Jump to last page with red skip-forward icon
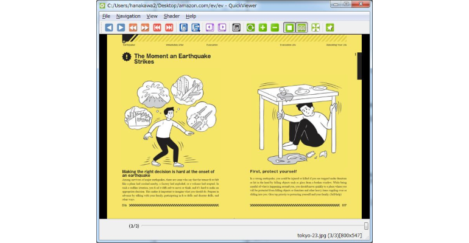 169,28
